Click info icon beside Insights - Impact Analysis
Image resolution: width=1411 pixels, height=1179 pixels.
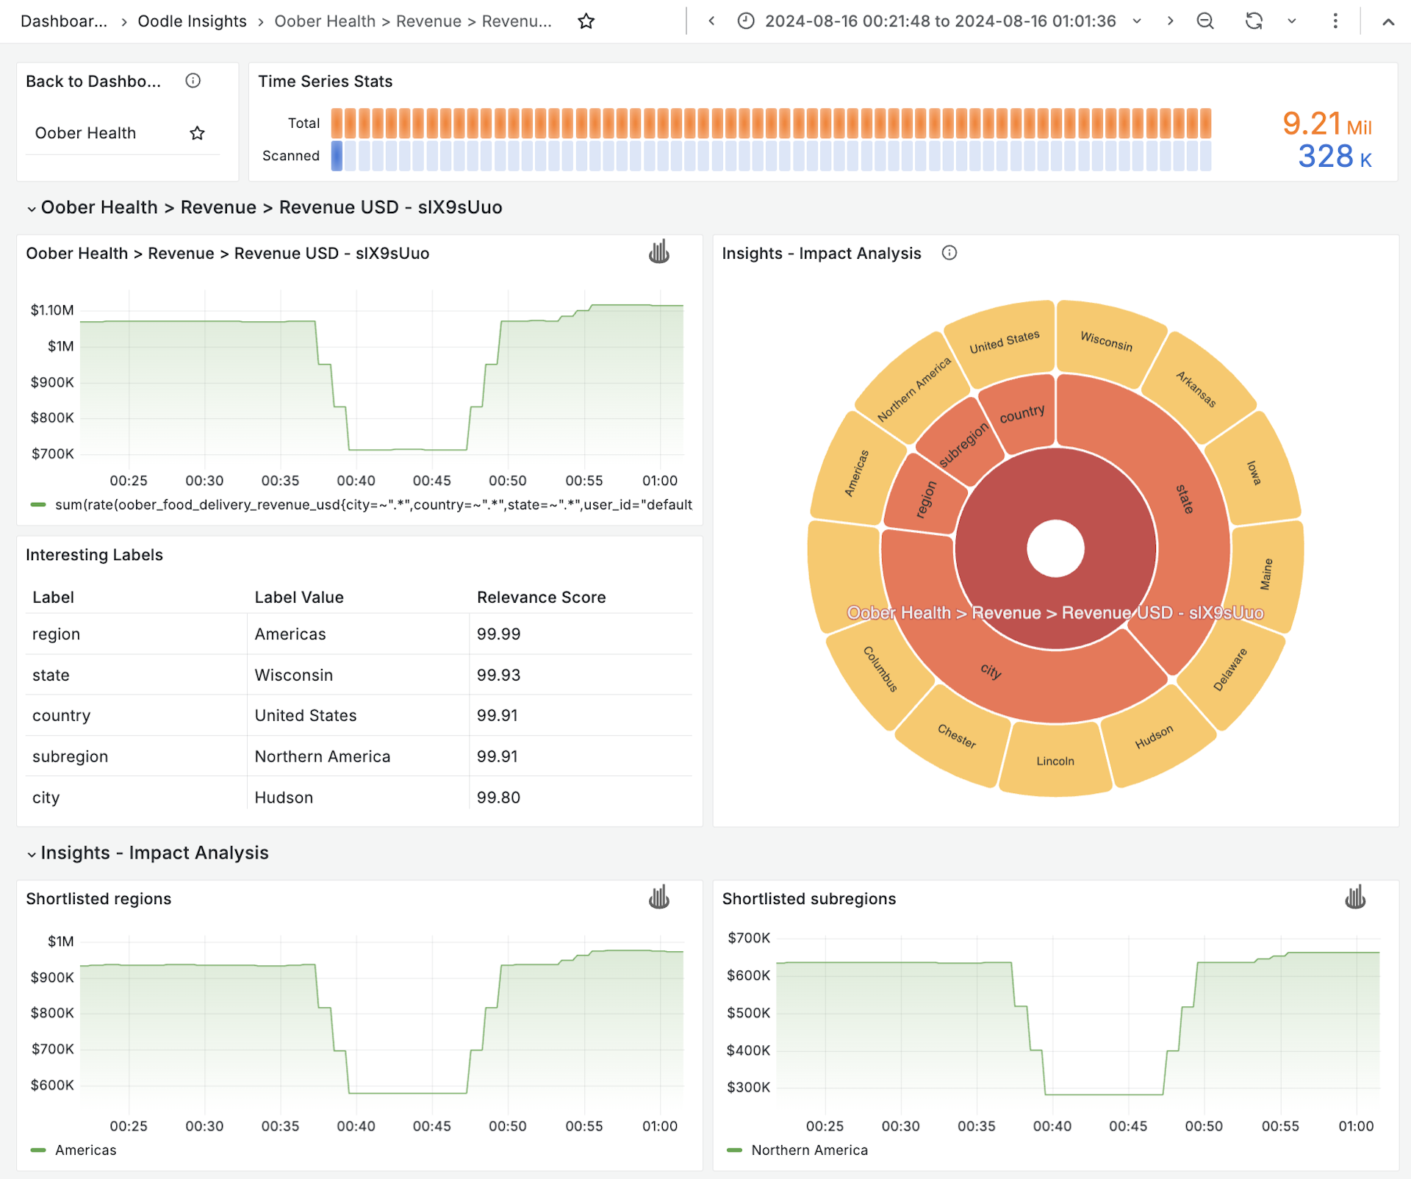point(949,253)
